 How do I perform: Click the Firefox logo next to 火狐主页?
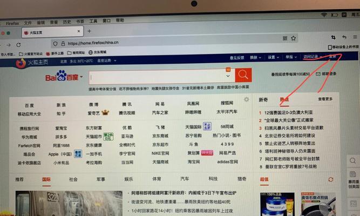pyautogui.click(x=21, y=63)
